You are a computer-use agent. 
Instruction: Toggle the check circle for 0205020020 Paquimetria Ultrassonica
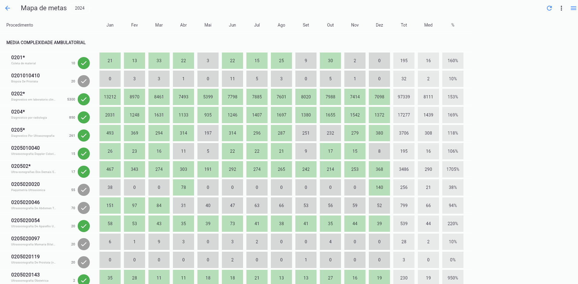tap(84, 190)
